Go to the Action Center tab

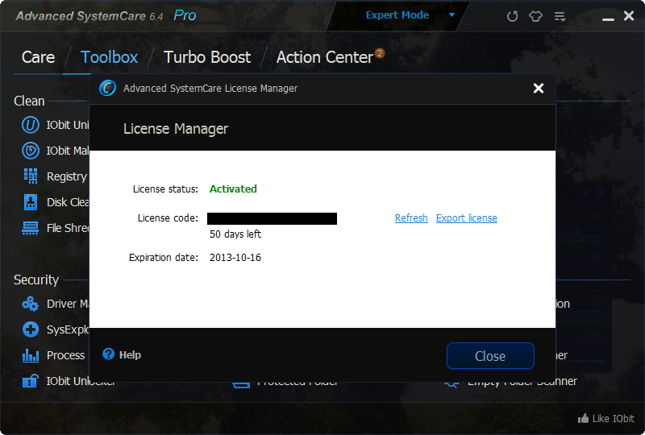tap(325, 57)
